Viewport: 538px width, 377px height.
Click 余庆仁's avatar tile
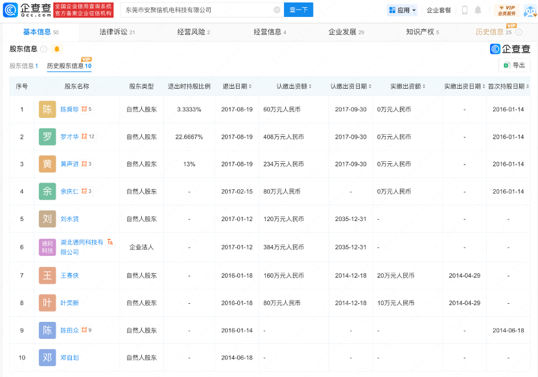click(x=47, y=191)
